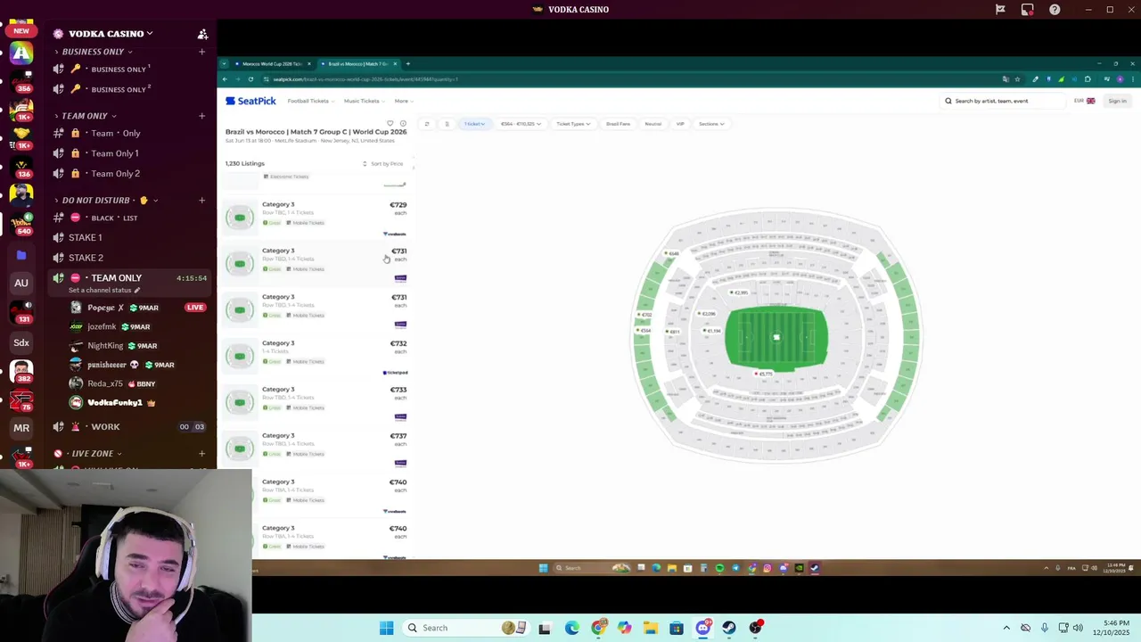The width and height of the screenshot is (1141, 642).
Task: Open More menu in SeatPick header
Action: (x=404, y=101)
